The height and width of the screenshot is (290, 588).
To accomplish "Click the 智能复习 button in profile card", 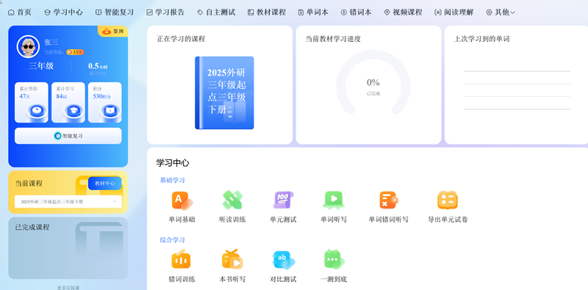I will coord(68,136).
